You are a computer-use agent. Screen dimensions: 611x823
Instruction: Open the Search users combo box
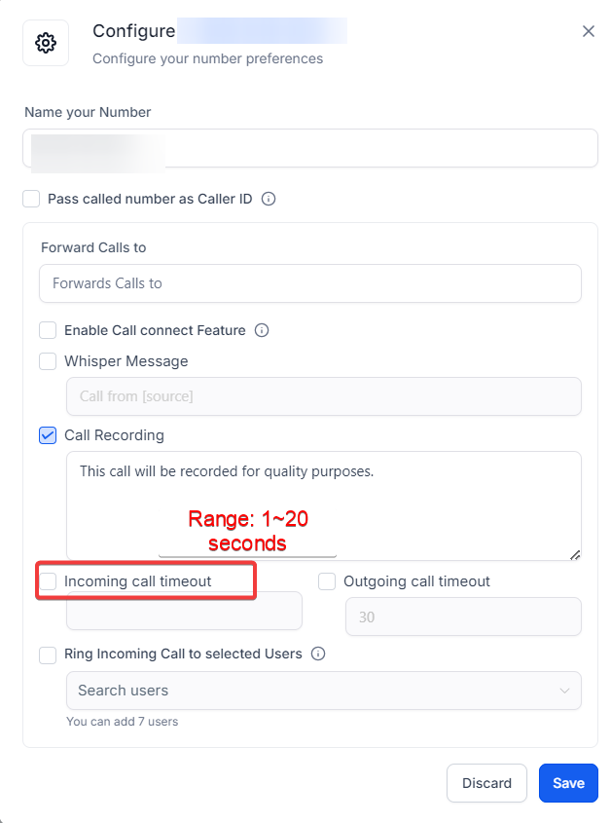click(x=324, y=691)
